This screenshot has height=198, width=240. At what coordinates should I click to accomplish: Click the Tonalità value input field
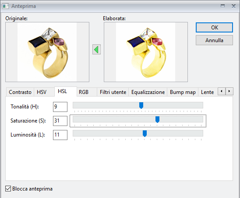60,107
